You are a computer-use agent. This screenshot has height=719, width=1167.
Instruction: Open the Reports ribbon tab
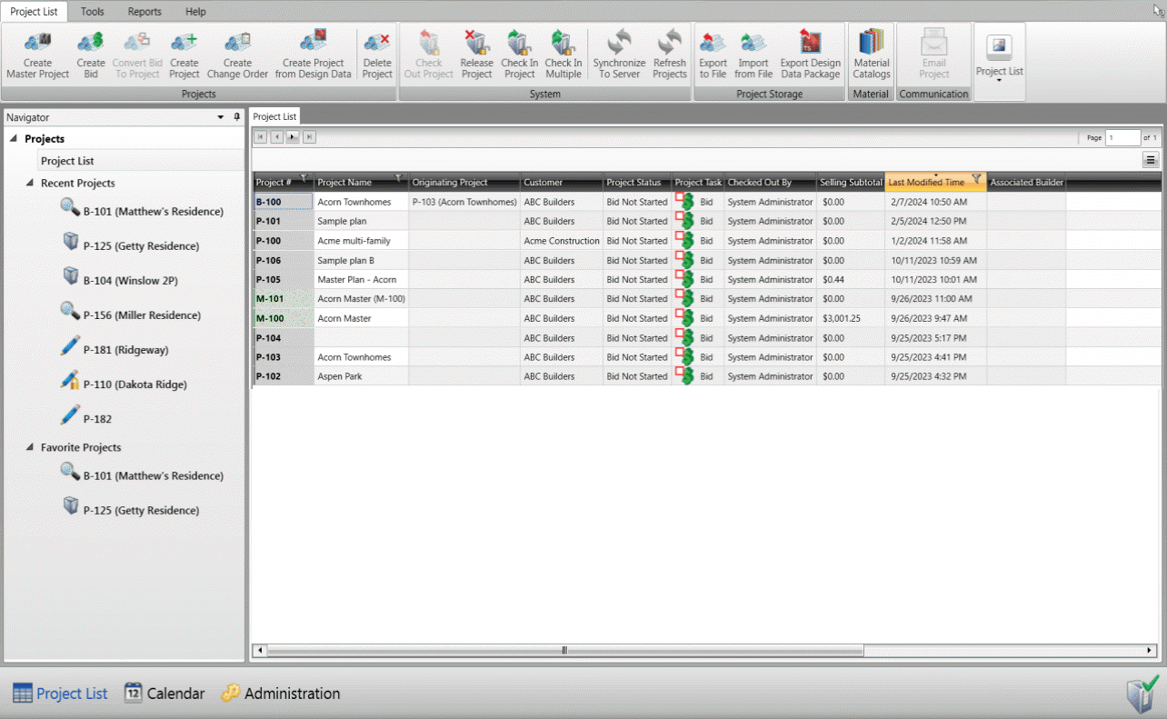[x=145, y=12]
